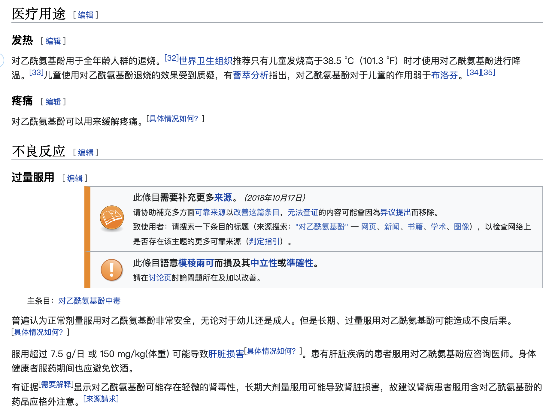
Task: Click the orange book question-mark icon
Action: pos(112,218)
